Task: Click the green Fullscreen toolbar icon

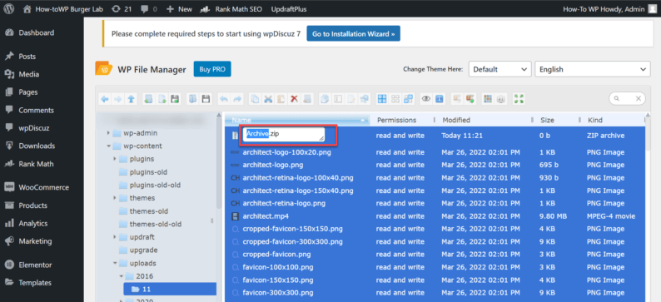Action: click(519, 99)
